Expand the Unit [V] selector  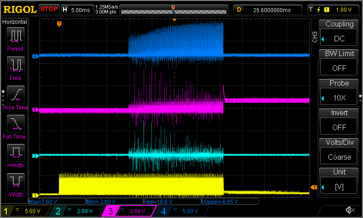click(x=339, y=181)
